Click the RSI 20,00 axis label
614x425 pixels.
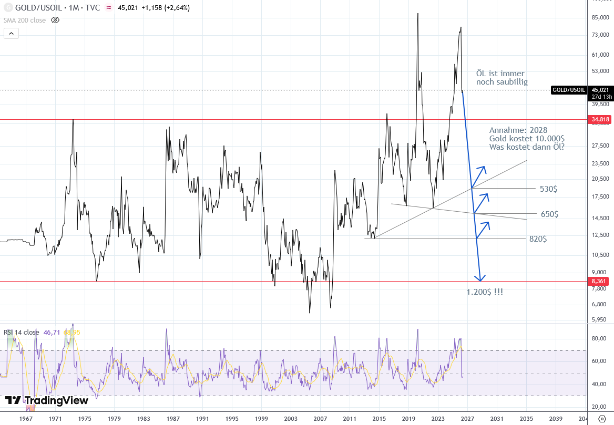(599, 407)
